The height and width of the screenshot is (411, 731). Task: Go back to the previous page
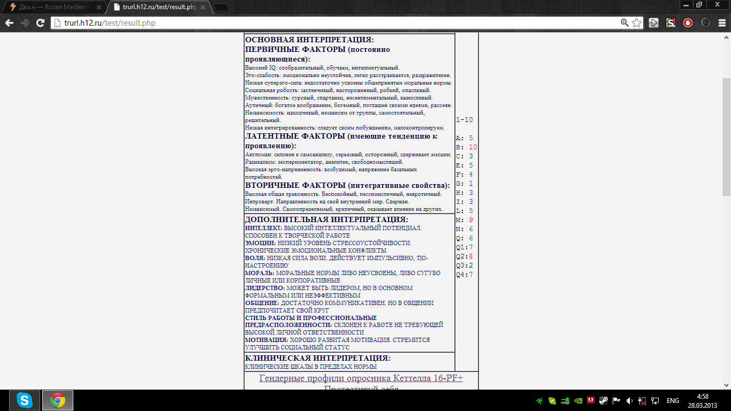(9, 23)
